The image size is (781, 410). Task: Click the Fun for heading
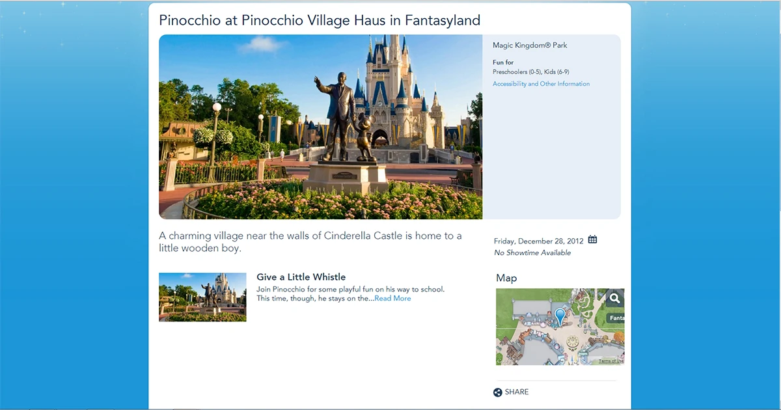pyautogui.click(x=503, y=62)
